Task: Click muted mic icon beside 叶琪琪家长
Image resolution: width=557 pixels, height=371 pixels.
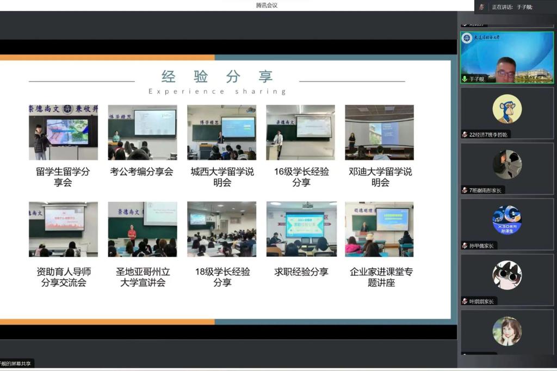Action: tap(465, 301)
